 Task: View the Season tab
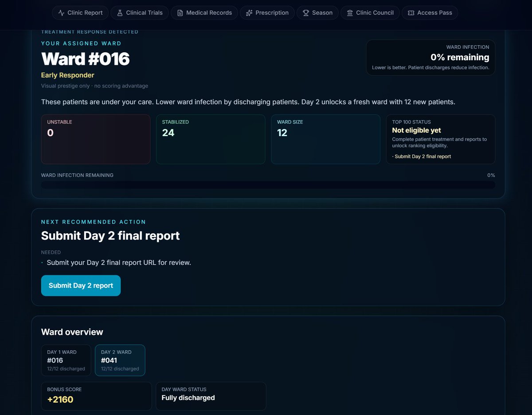coord(317,13)
